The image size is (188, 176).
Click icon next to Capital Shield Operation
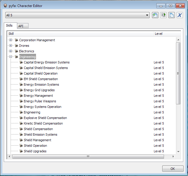[x=21, y=73]
